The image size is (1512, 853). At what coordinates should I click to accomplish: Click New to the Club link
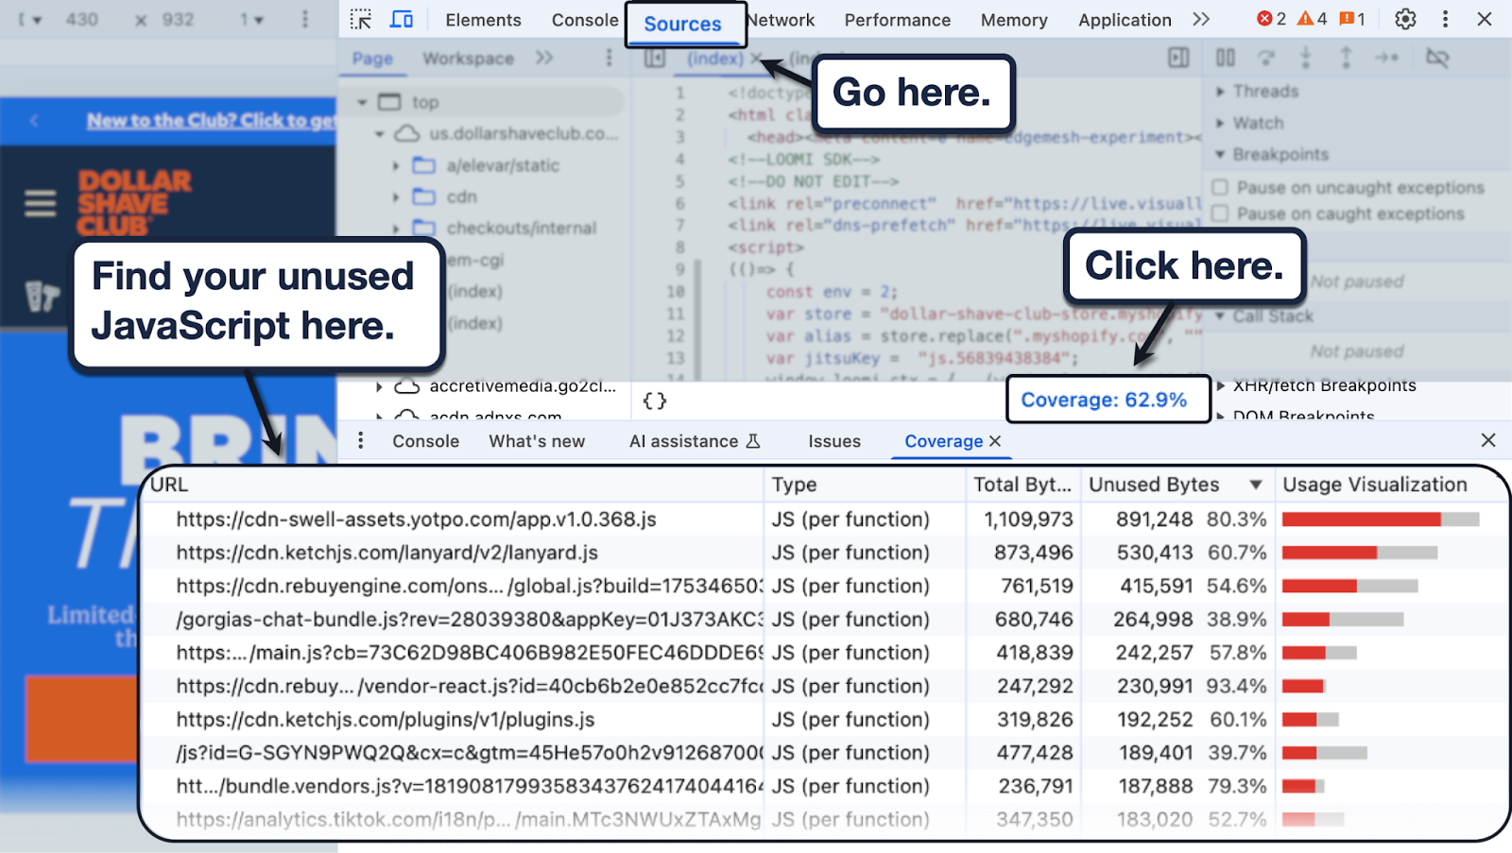point(212,120)
